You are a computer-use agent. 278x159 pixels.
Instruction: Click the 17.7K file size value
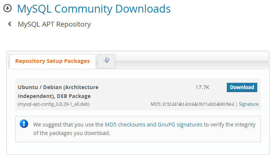pyautogui.click(x=202, y=87)
